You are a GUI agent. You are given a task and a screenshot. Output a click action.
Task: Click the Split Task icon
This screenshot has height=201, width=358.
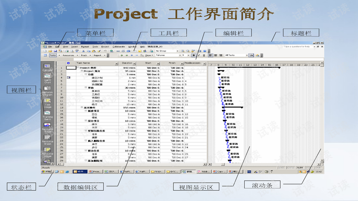(128, 51)
